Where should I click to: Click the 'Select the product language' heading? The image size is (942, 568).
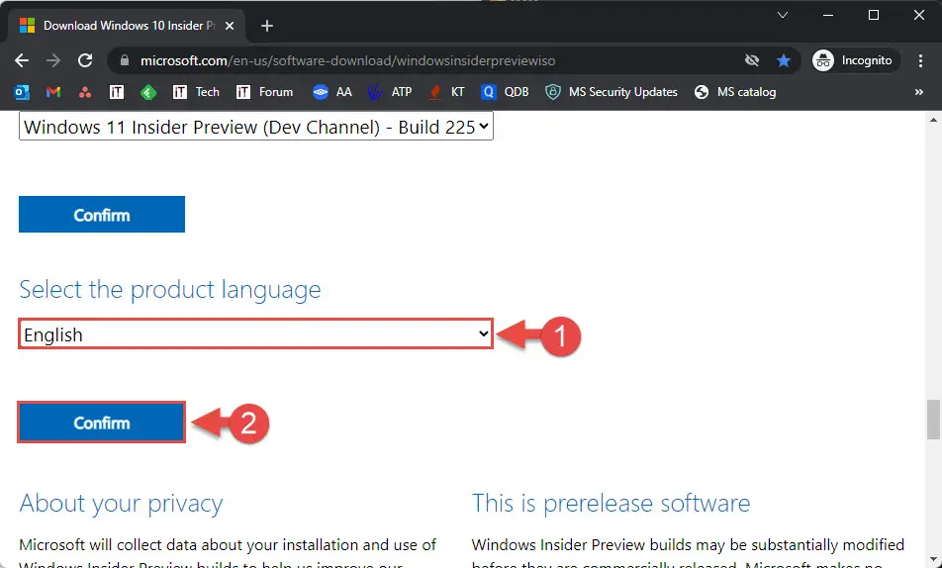170,290
